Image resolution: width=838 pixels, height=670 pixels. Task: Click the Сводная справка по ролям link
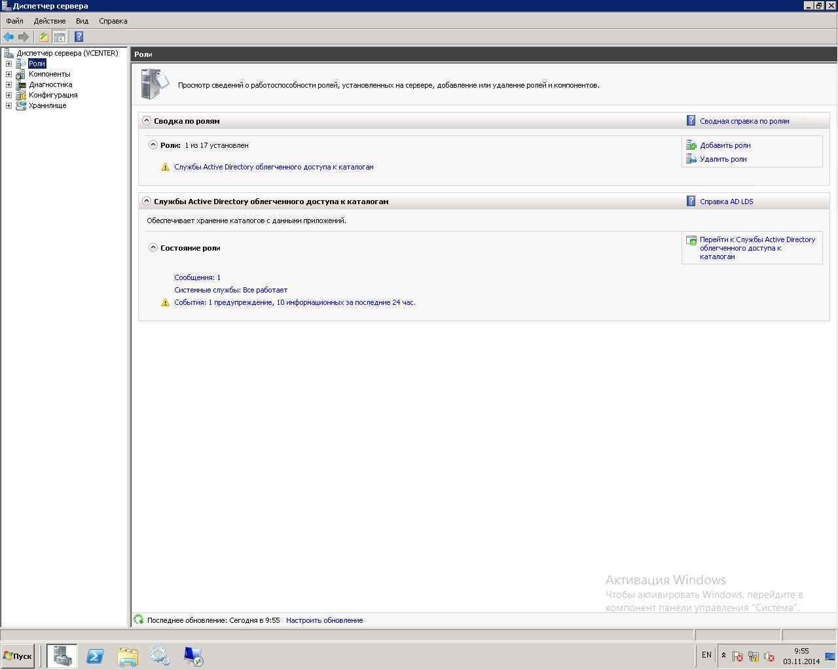[744, 121]
